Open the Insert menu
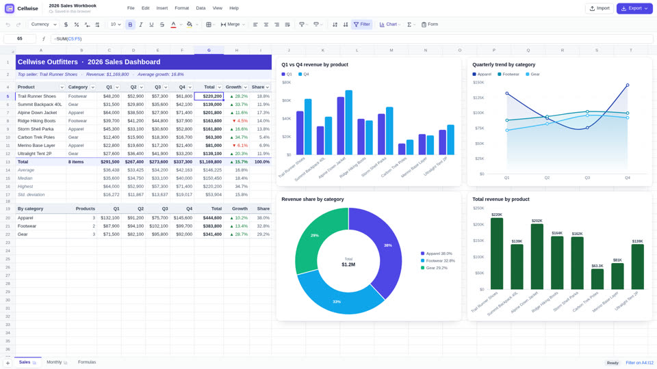The width and height of the screenshot is (657, 369). point(162,8)
